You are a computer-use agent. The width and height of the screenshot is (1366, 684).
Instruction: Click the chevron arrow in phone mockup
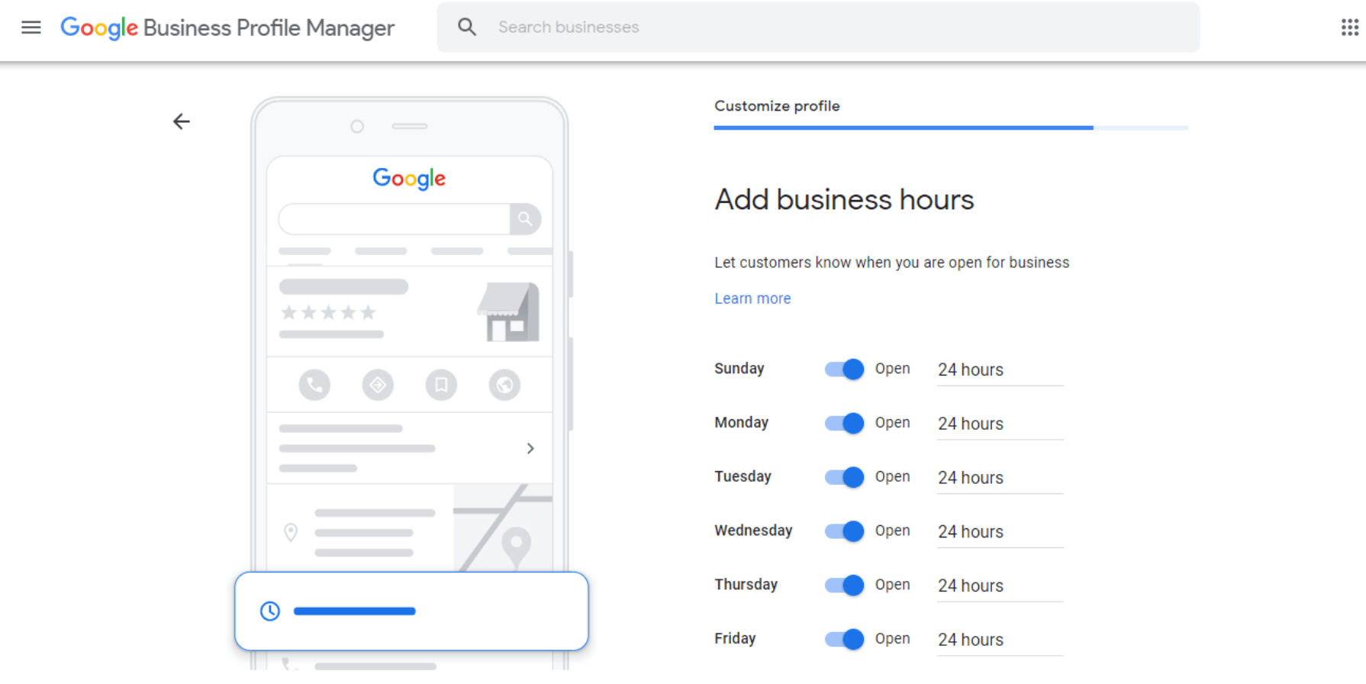[530, 448]
